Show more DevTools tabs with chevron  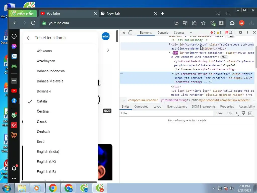click(x=191, y=32)
